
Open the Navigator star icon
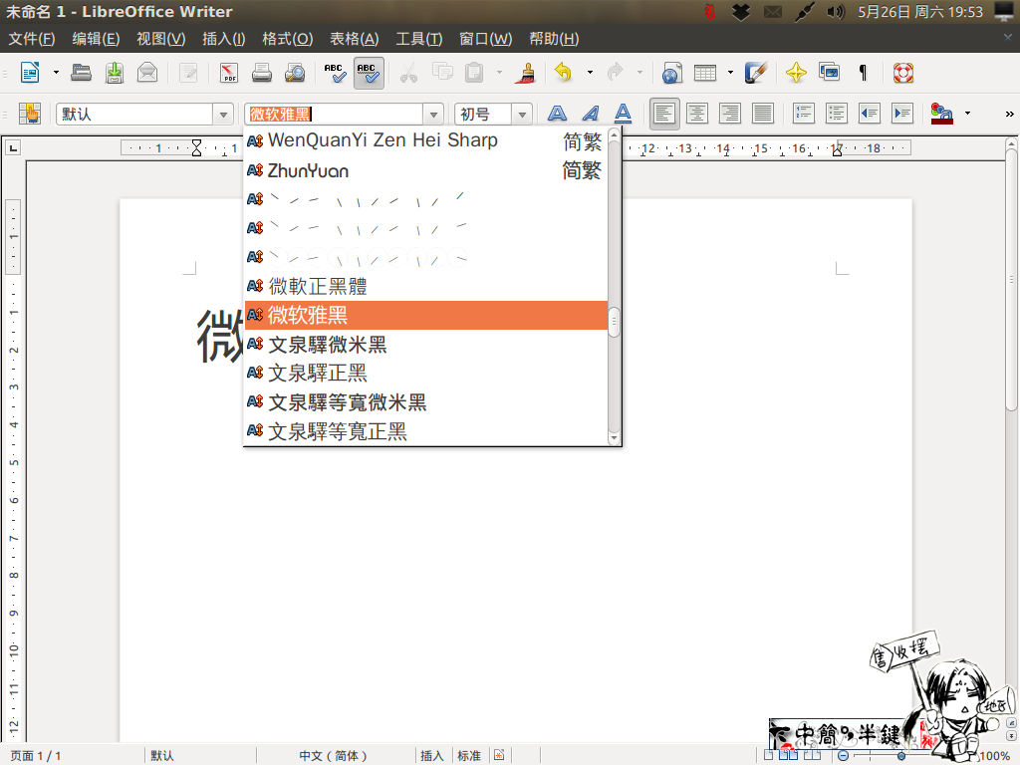pos(796,72)
